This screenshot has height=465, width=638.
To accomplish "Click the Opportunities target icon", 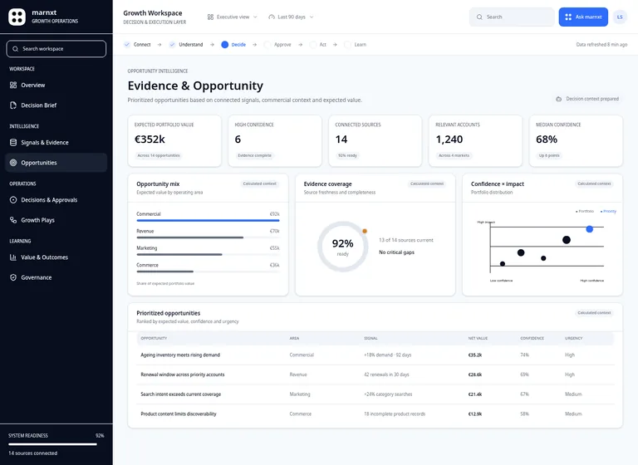I will (13, 163).
